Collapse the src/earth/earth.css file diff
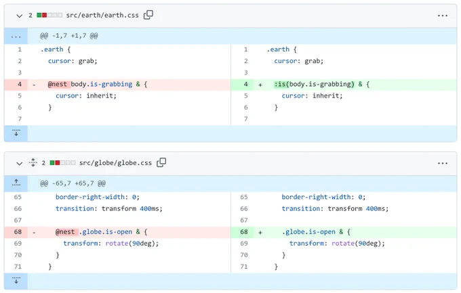 (x=20, y=16)
